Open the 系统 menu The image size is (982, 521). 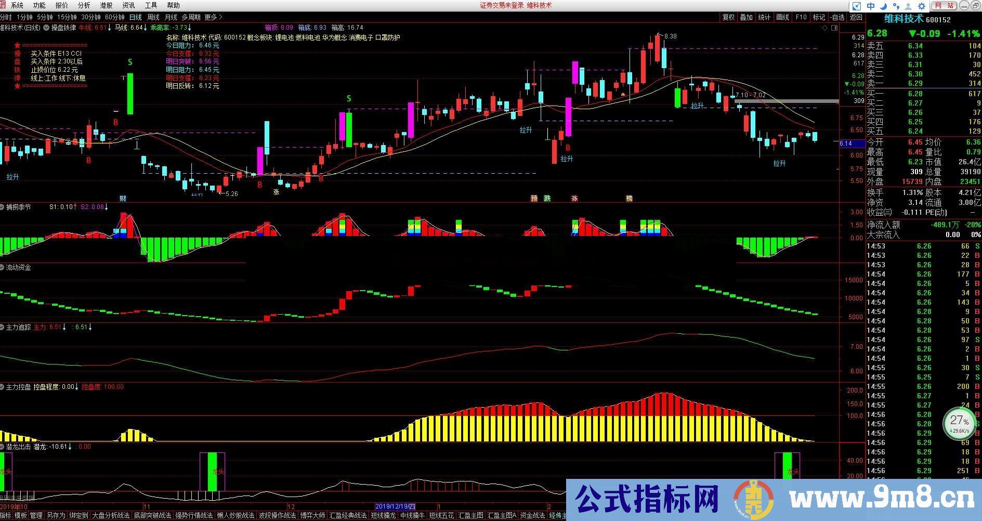tap(17, 5)
